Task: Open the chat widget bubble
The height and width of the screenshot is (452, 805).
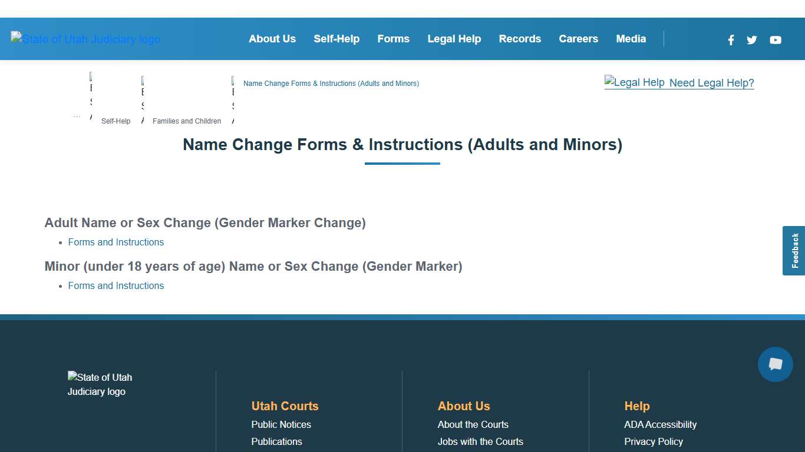Action: 775,364
